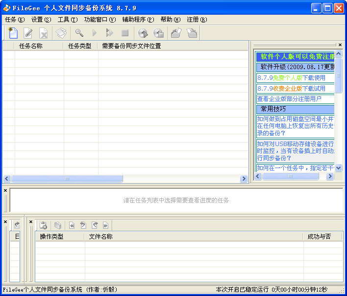Open the 注册(R) menu
The image size is (347, 296).
197,20
